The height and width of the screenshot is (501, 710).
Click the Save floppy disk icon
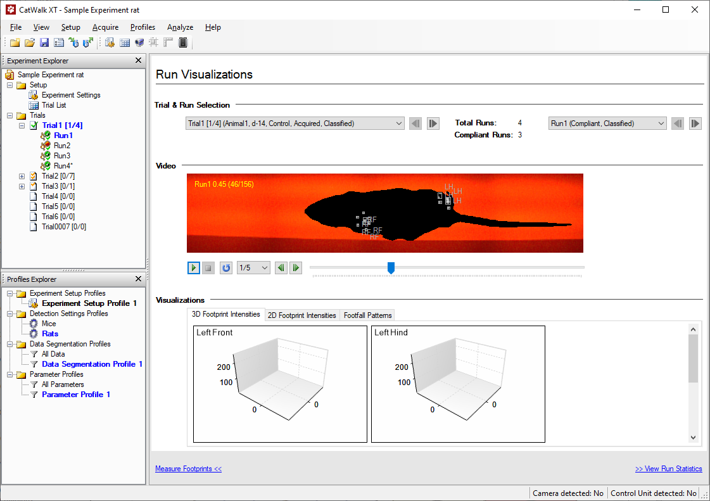(x=44, y=42)
